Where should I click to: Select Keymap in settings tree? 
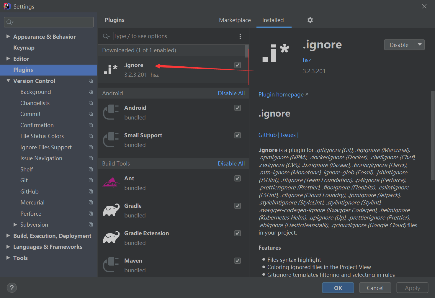[24, 48]
